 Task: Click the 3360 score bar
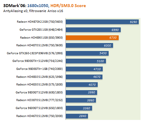pyautogui.click(x=79, y=108)
